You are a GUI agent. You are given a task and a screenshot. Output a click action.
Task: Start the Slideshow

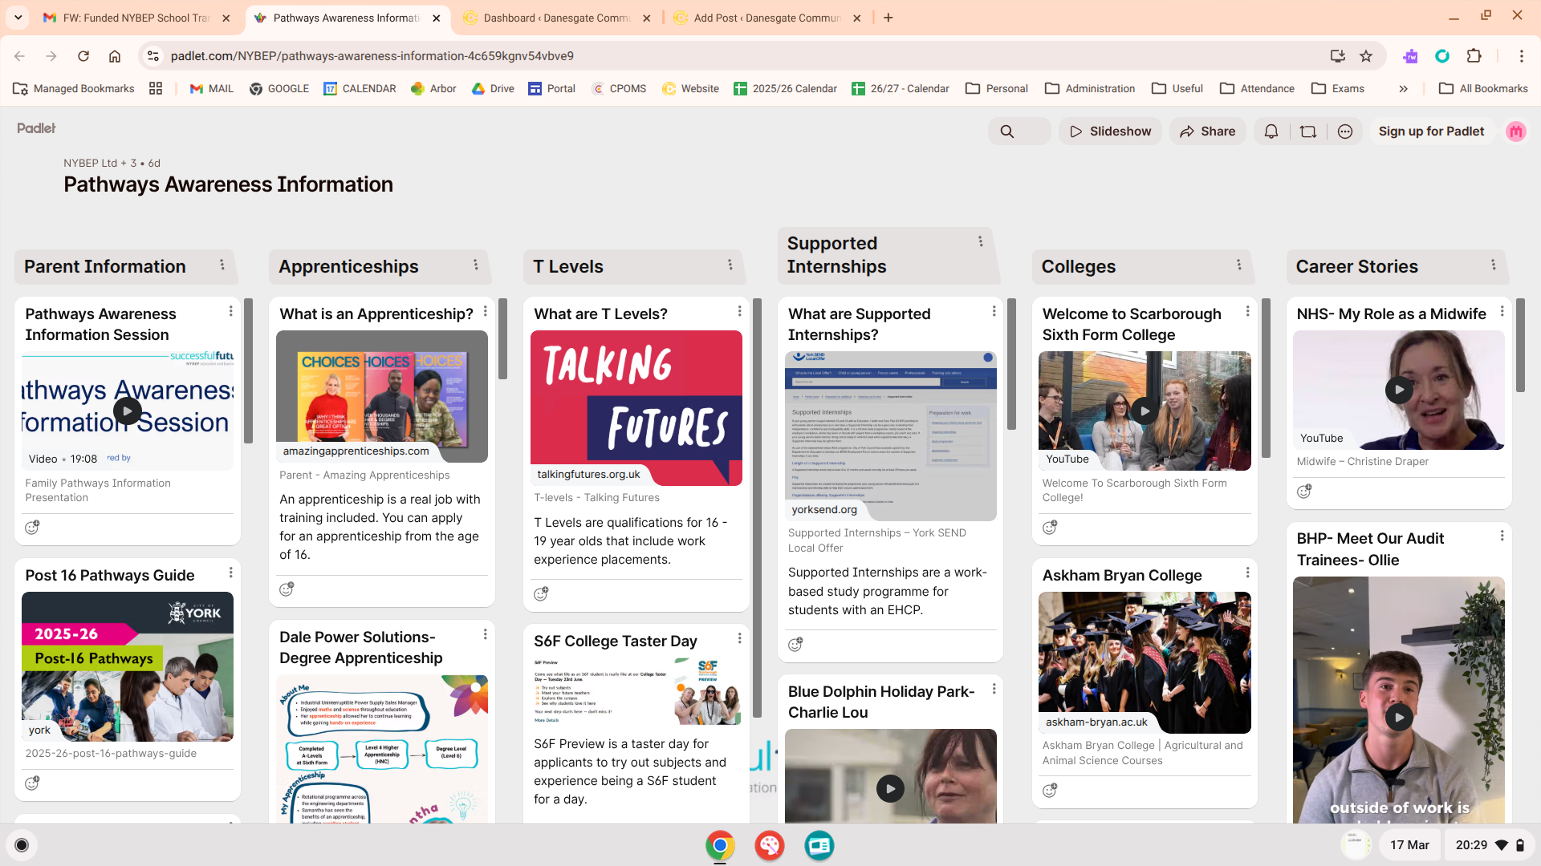1110,132
